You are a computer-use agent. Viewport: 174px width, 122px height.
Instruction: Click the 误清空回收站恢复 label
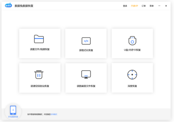[40, 86]
